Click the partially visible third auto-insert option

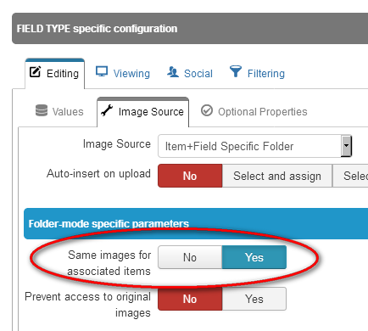pyautogui.click(x=350, y=176)
